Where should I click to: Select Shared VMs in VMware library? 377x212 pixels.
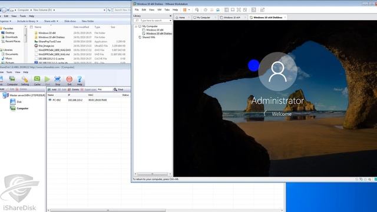pyautogui.click(x=147, y=37)
